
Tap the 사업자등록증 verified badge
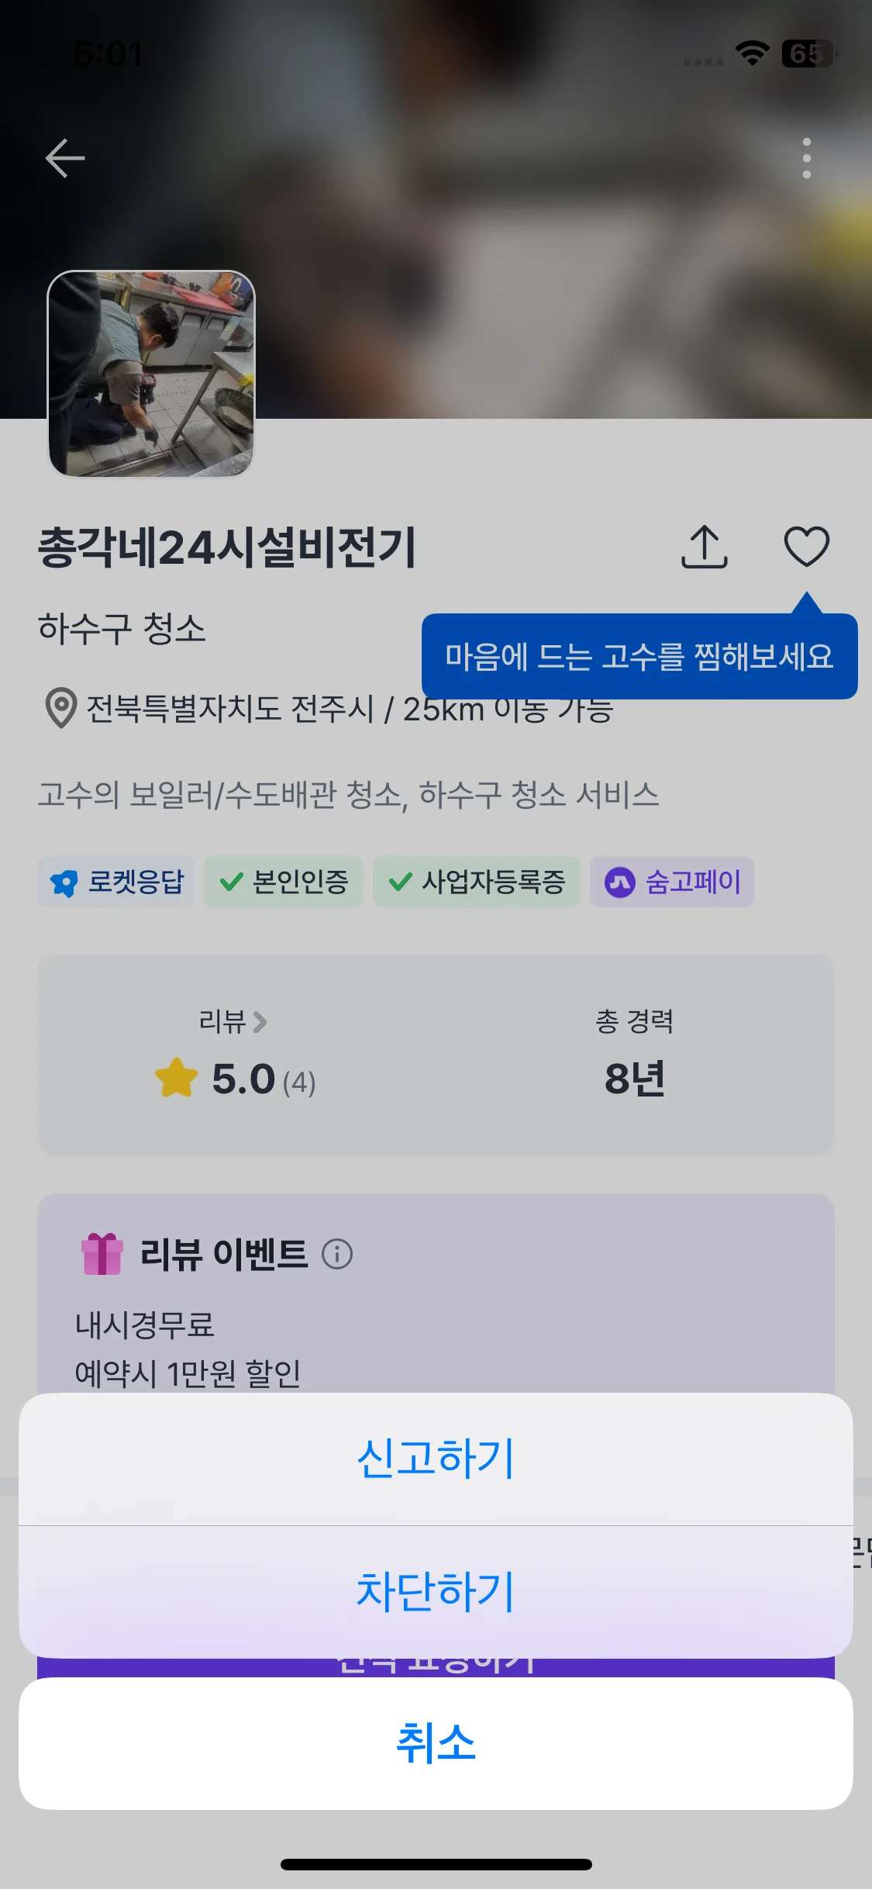click(476, 882)
